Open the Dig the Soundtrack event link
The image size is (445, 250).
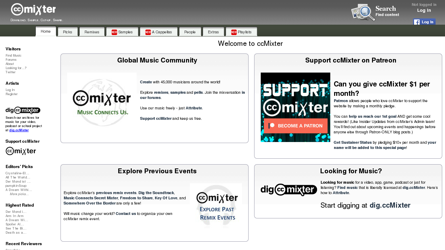(156, 193)
